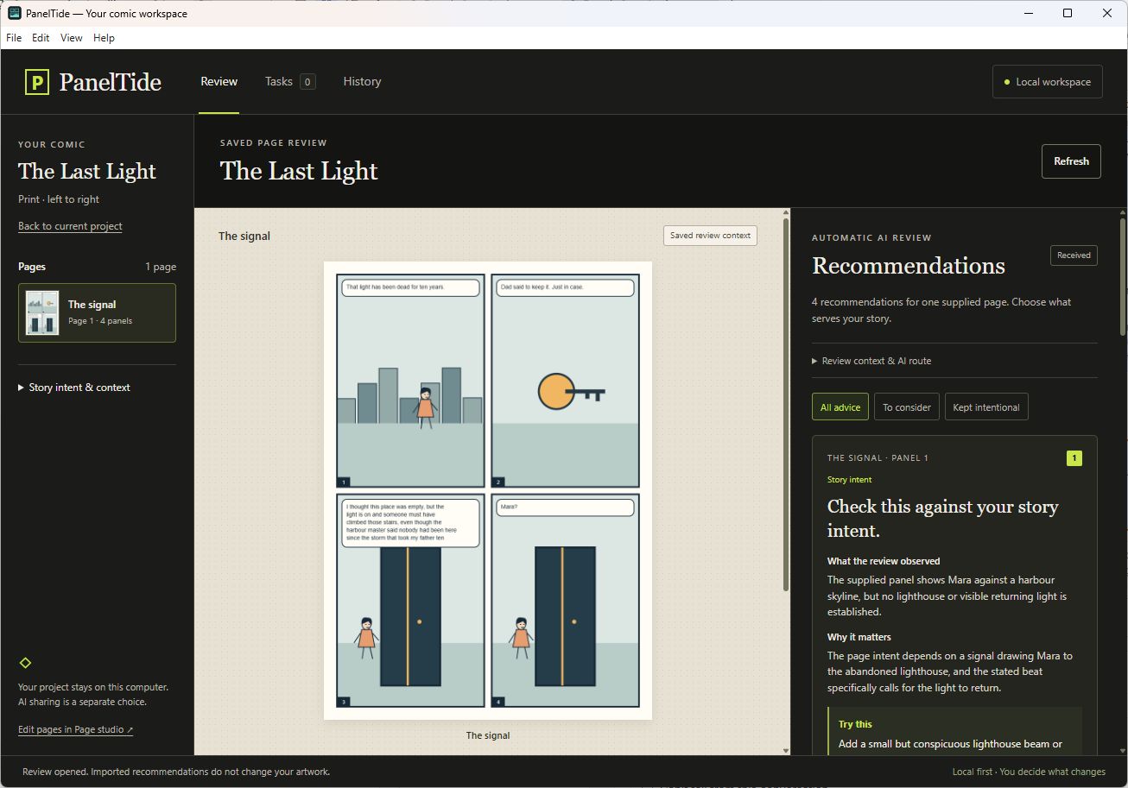Click panel 4 with the Mara? caption
This screenshot has width=1128, height=788.
(566, 601)
